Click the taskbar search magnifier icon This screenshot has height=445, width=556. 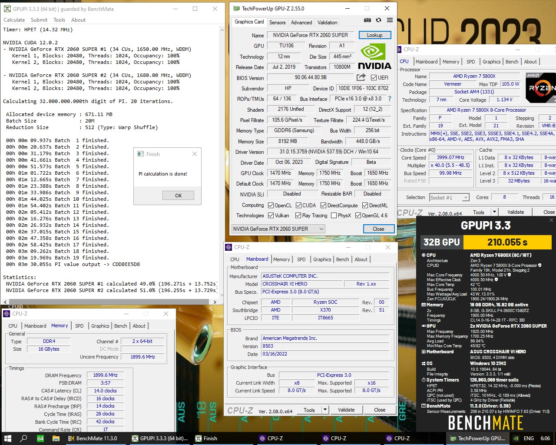pyautogui.click(x=24, y=438)
